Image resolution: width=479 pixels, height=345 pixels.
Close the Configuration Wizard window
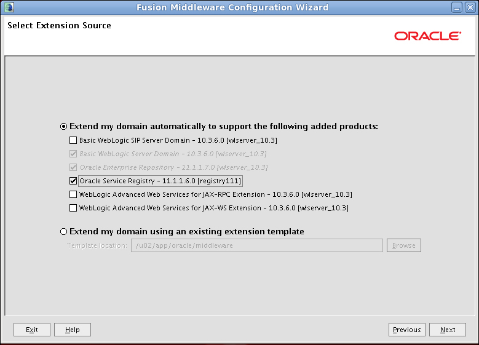point(470,7)
